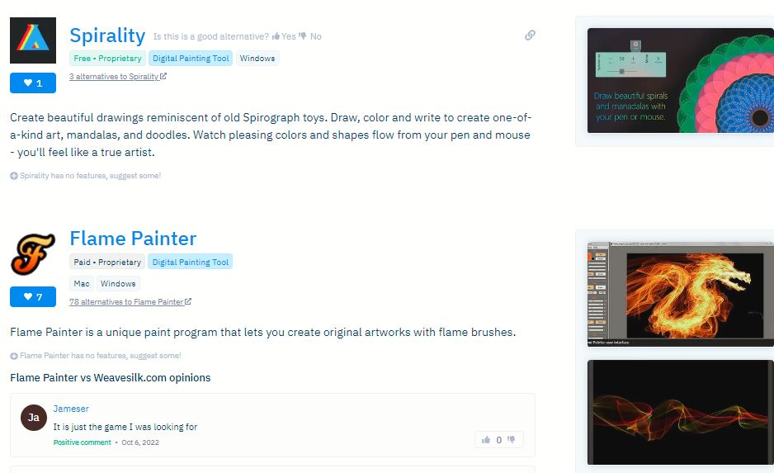Click plus icon beside Spirality features suggestion
The width and height of the screenshot is (774, 473).
(x=14, y=176)
